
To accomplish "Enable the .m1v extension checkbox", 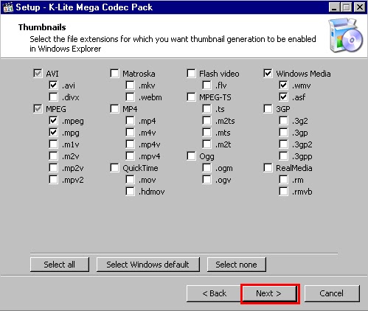I will tap(53, 144).
